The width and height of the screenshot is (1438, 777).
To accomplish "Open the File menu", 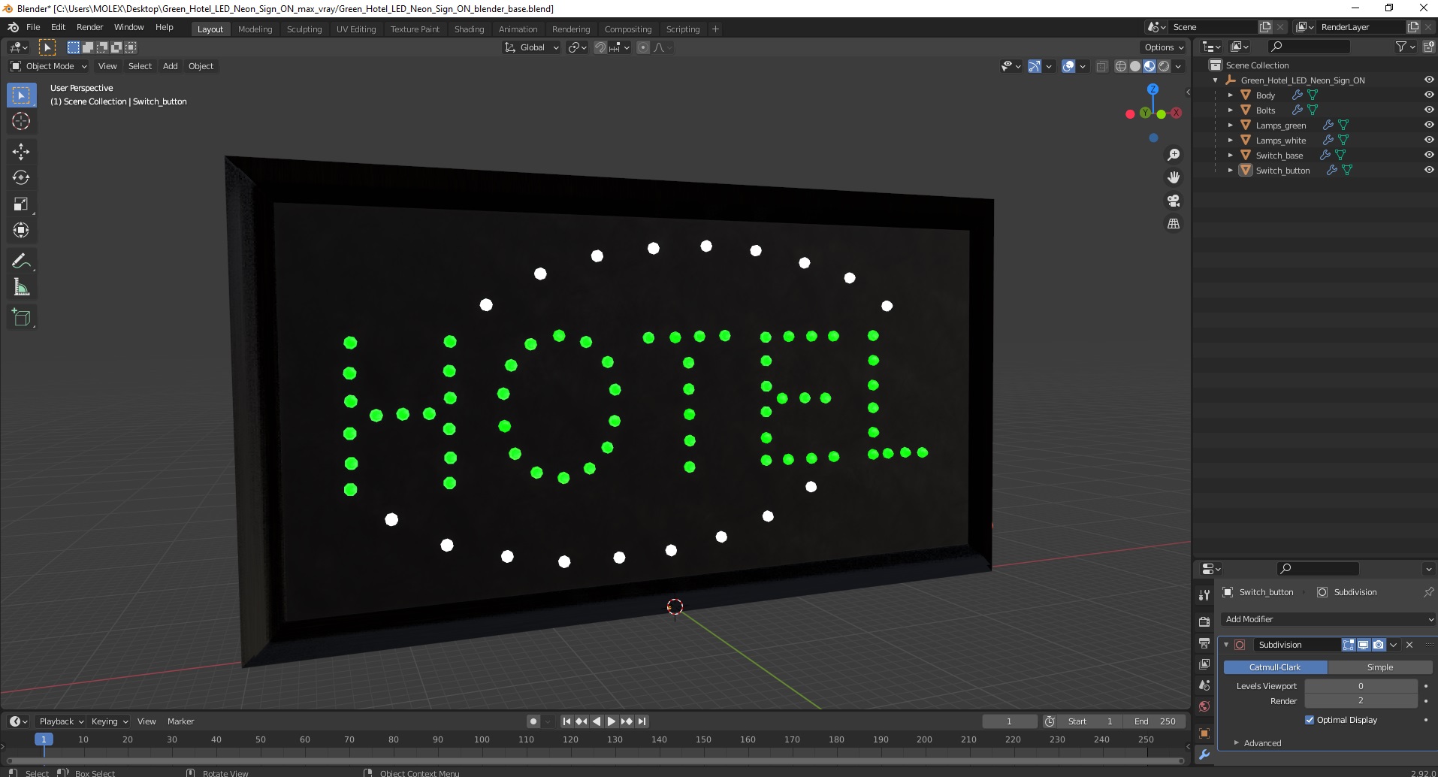I will [33, 27].
